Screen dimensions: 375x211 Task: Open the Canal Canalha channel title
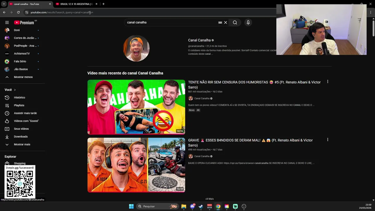[199, 40]
